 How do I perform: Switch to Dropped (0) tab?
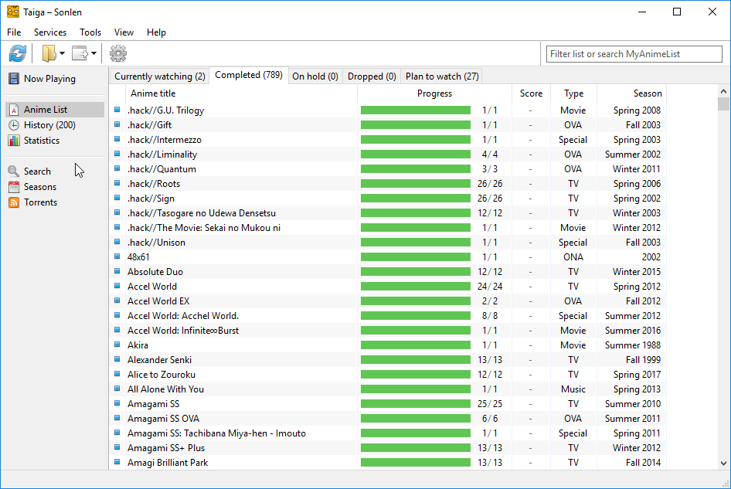tap(372, 76)
